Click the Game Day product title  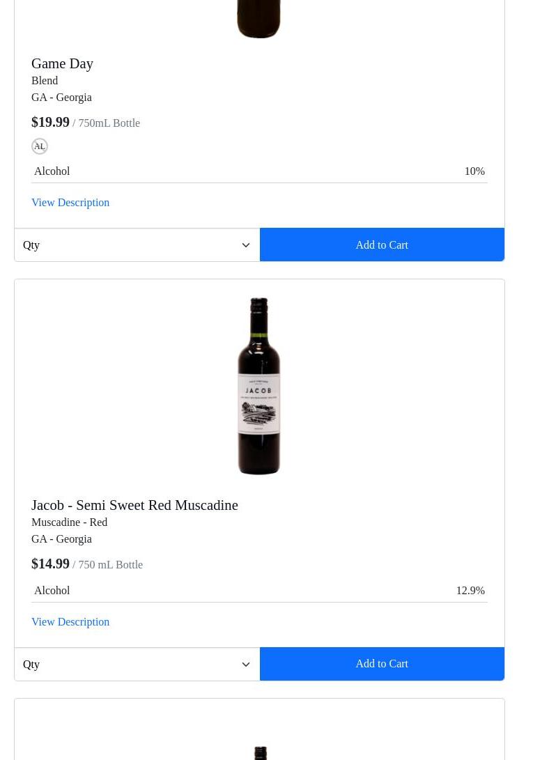tap(62, 63)
